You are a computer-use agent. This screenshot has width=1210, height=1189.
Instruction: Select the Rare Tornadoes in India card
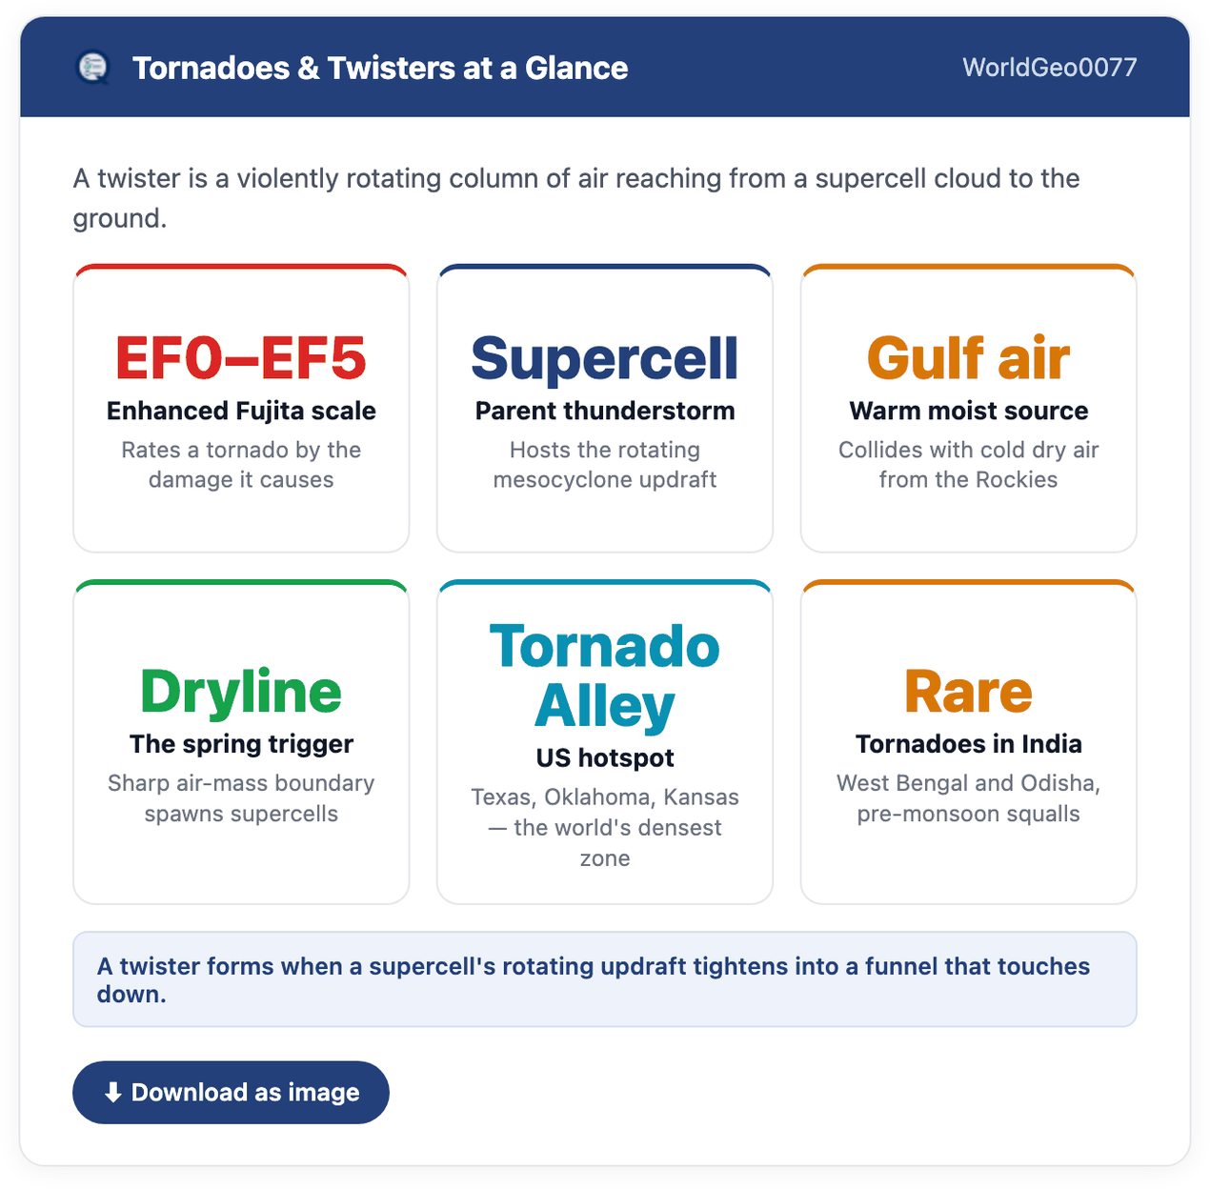(969, 741)
